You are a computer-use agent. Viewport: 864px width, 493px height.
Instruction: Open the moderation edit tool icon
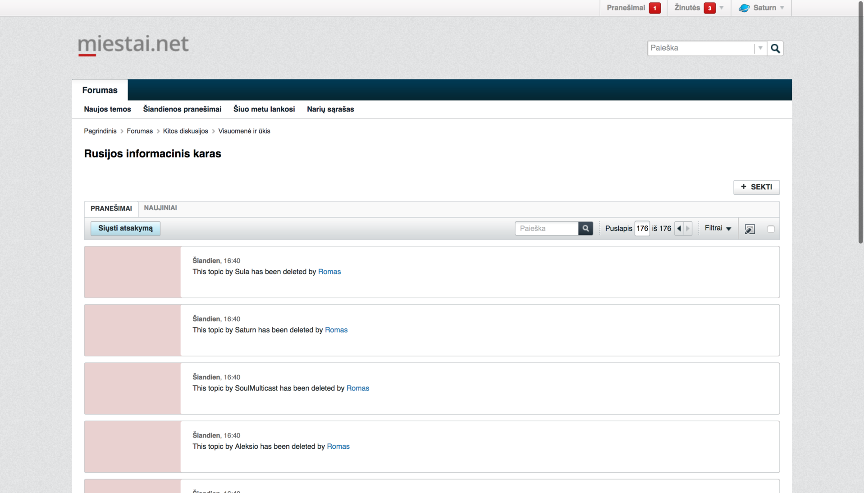(750, 229)
